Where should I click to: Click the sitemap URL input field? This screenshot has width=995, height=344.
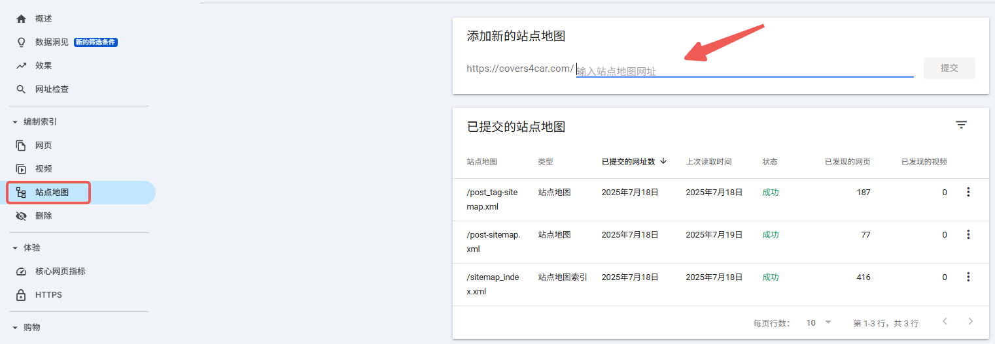(744, 70)
